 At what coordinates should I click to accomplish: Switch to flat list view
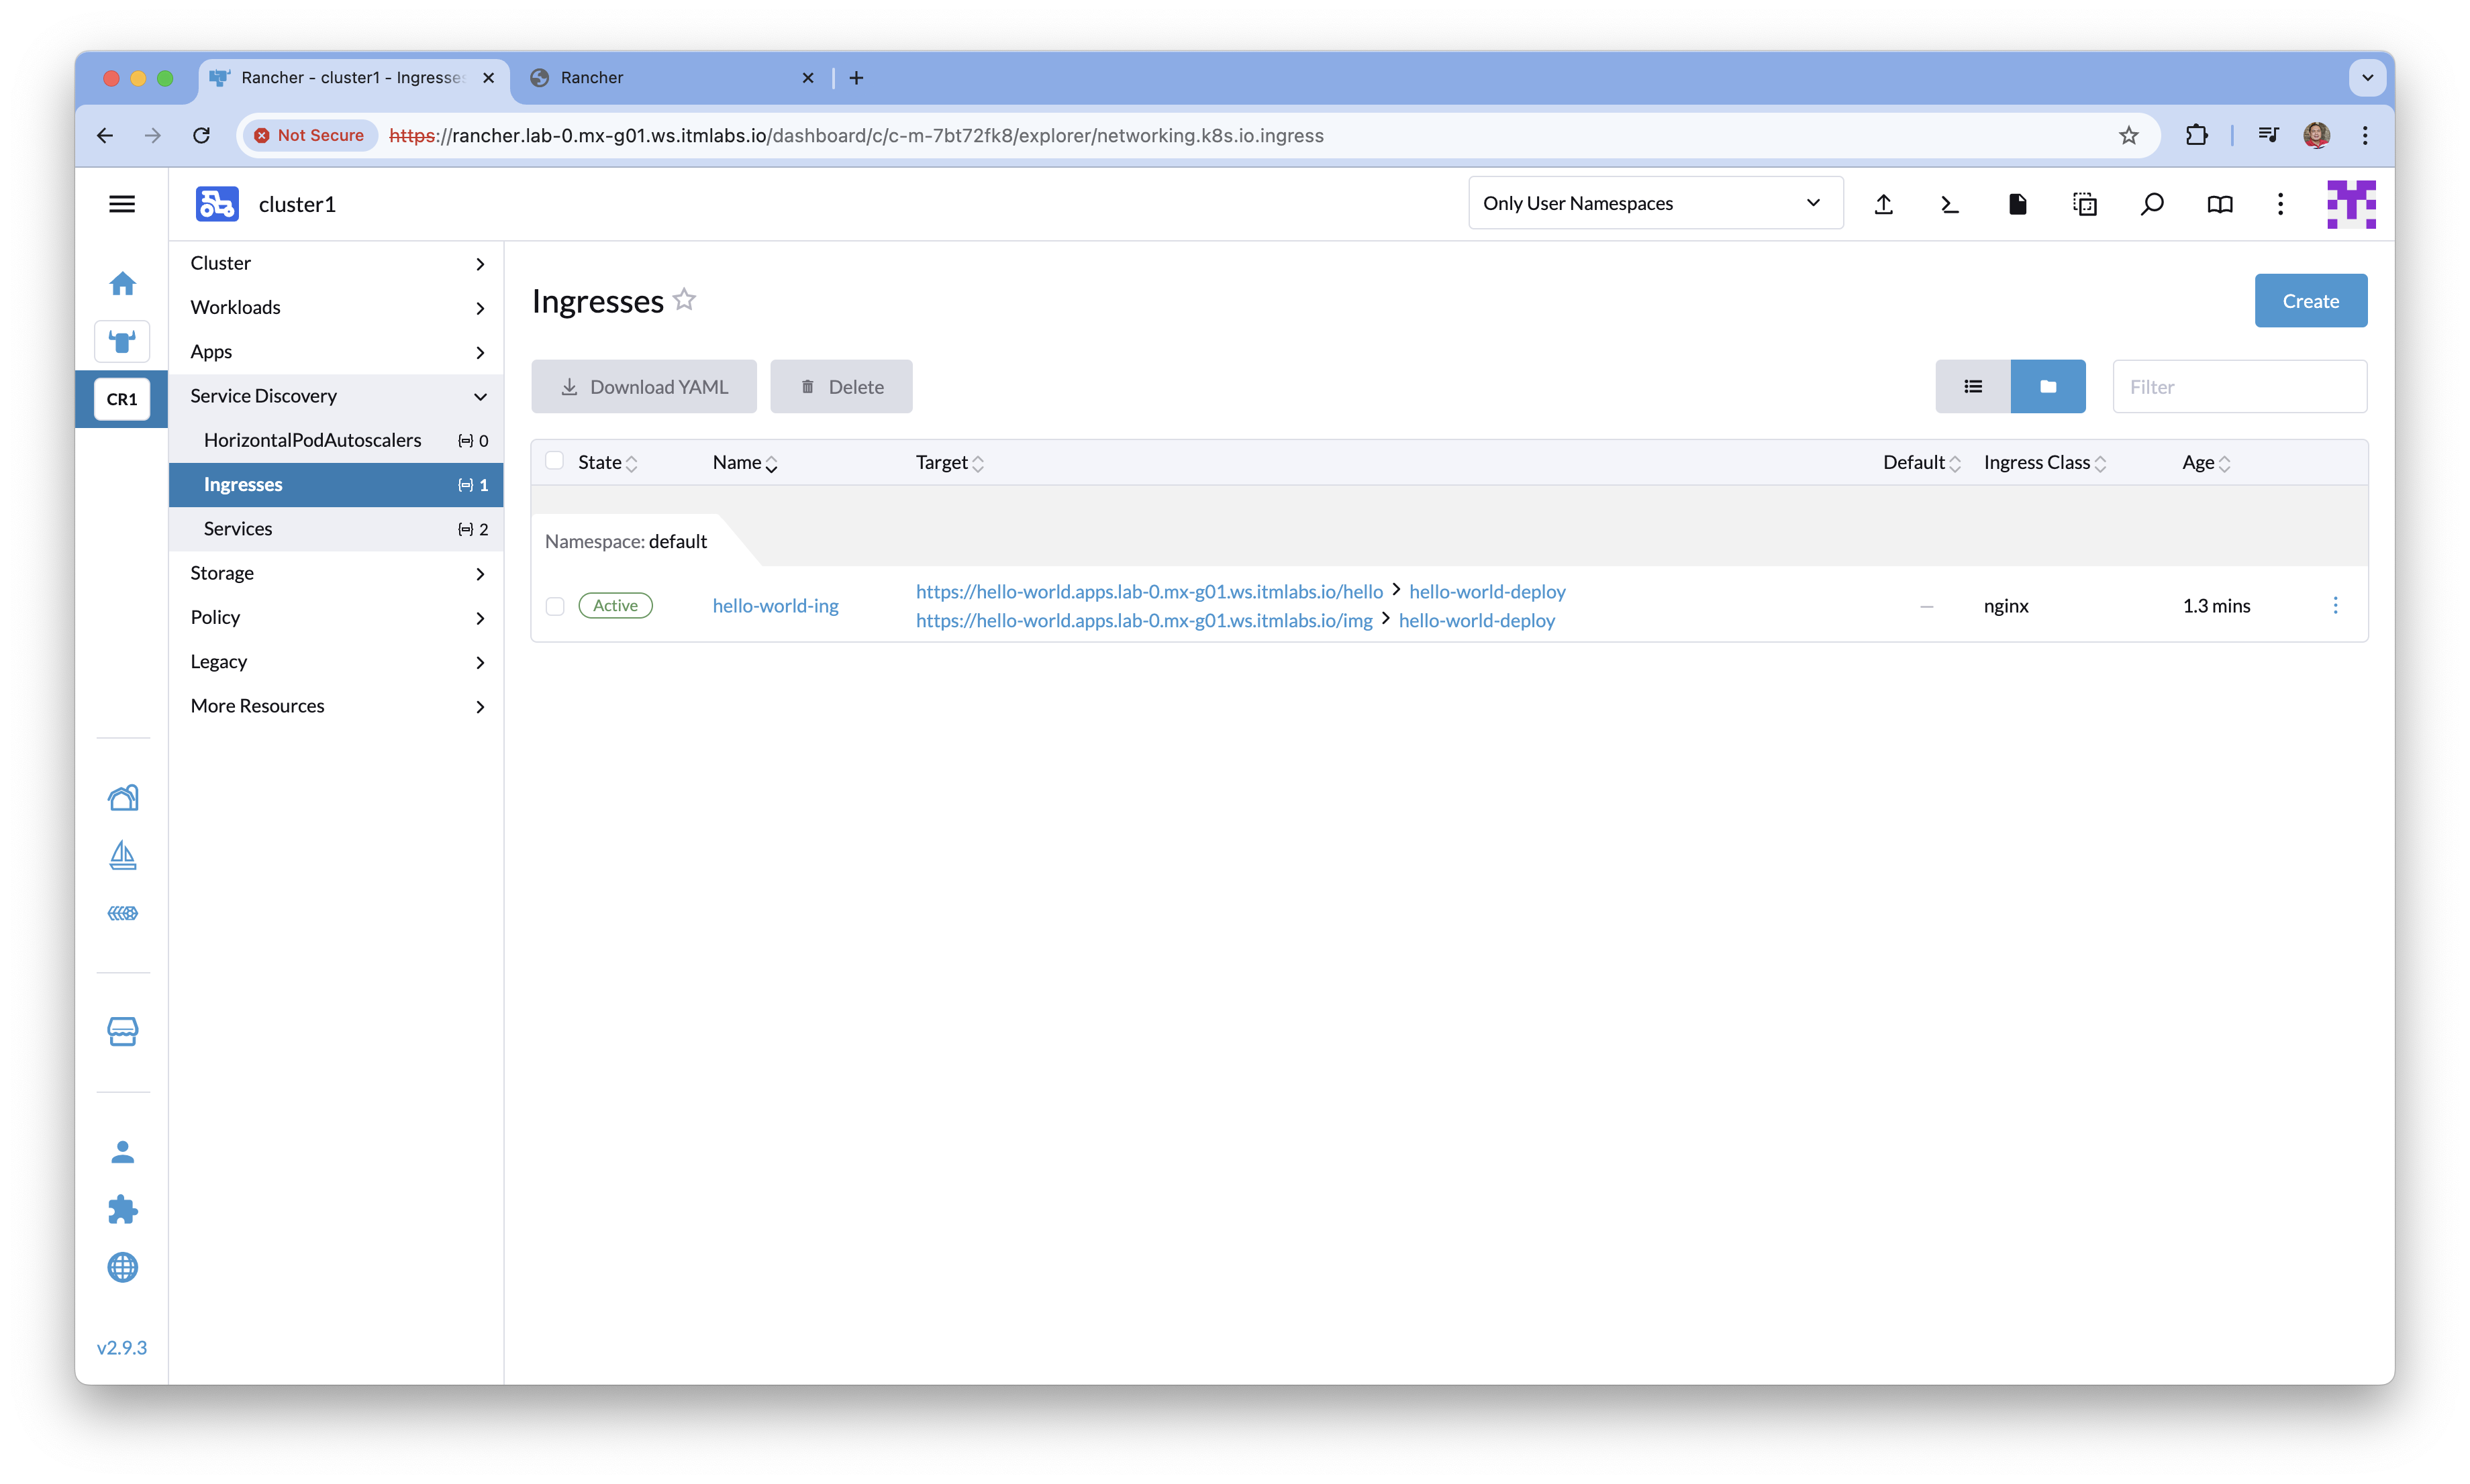[1973, 386]
